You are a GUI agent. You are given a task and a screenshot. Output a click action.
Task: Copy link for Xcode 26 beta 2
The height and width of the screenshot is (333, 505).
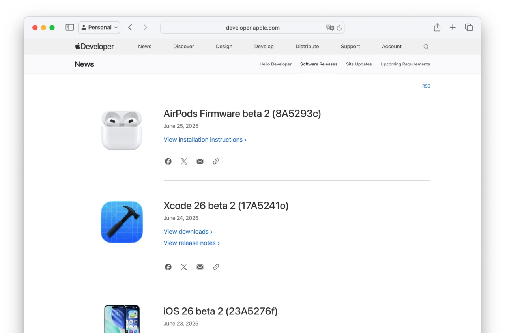(216, 267)
